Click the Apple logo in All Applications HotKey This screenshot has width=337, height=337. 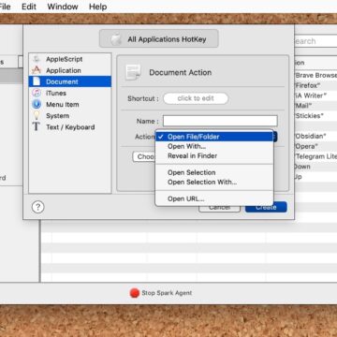[x=116, y=39]
